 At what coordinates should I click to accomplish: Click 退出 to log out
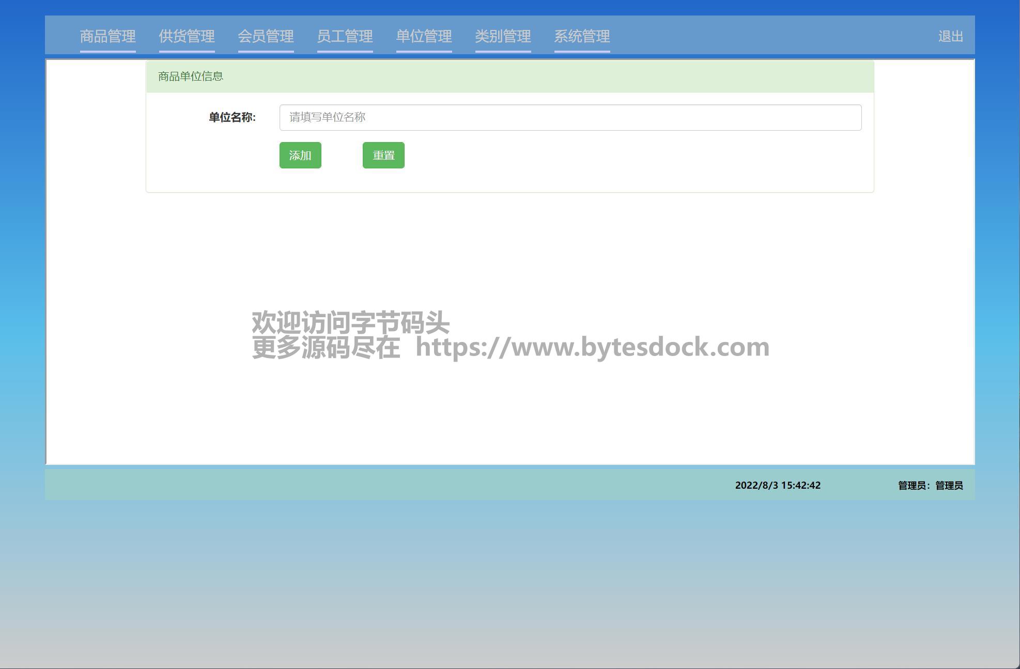(x=950, y=36)
